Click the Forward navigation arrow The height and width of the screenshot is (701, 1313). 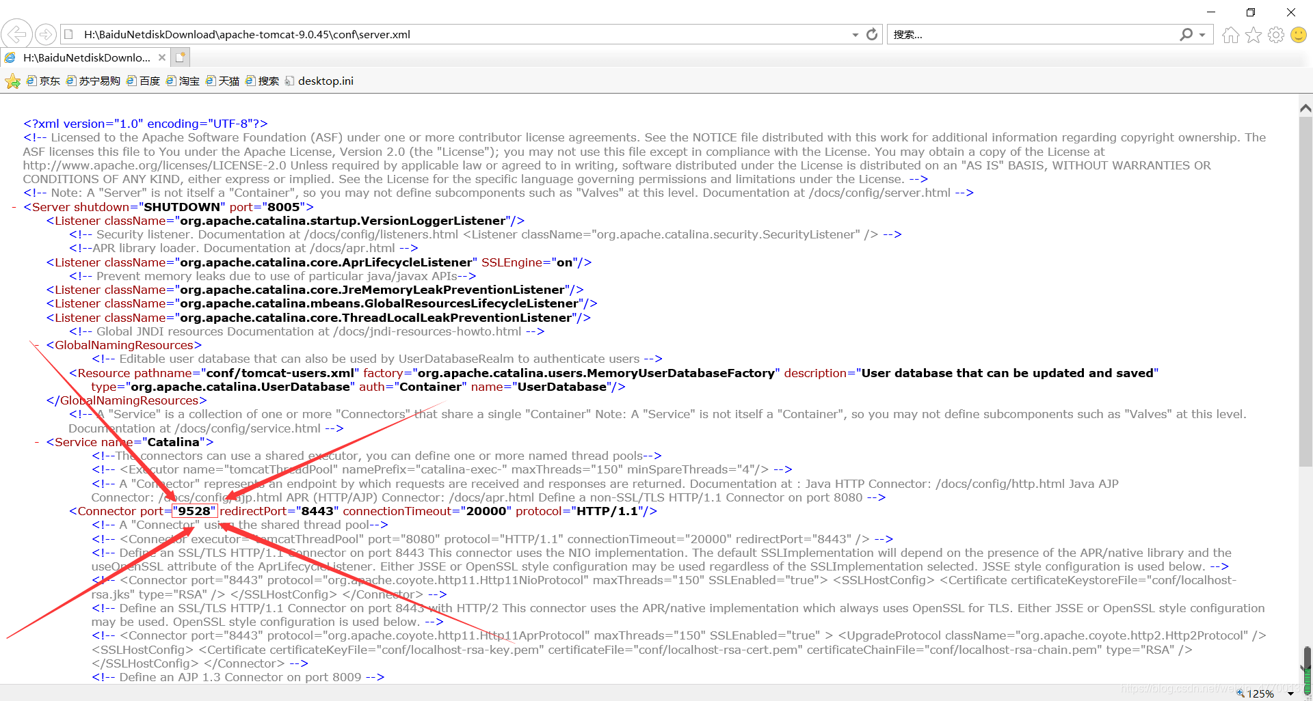click(45, 34)
